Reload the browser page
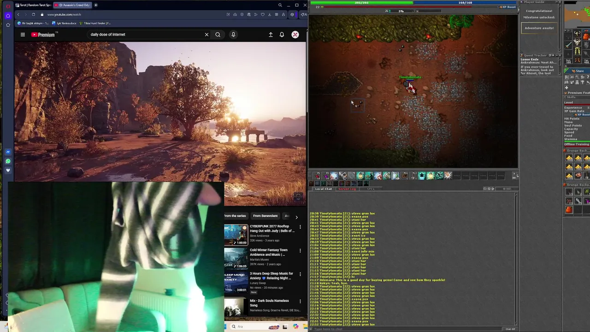 pos(33,14)
